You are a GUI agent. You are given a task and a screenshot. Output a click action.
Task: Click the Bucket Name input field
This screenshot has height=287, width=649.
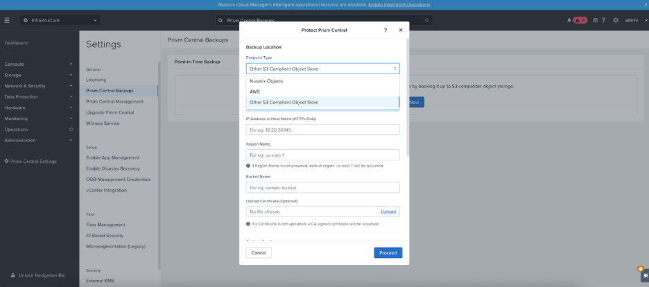pos(322,188)
